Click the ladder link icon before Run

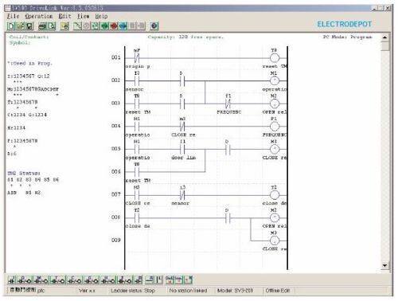pos(96,26)
